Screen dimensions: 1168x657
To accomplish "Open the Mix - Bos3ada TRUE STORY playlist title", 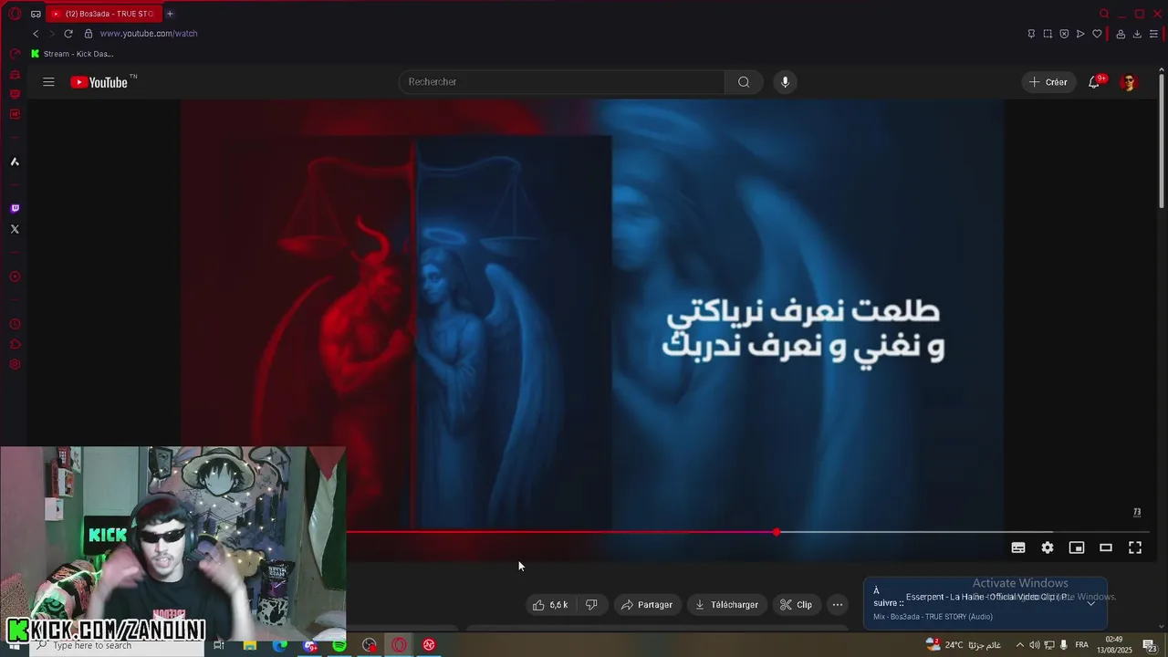I will [933, 617].
